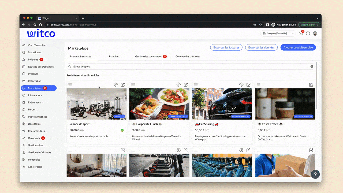Click the Petites Annonces tag icon
343x193 pixels.
click(x=24, y=117)
